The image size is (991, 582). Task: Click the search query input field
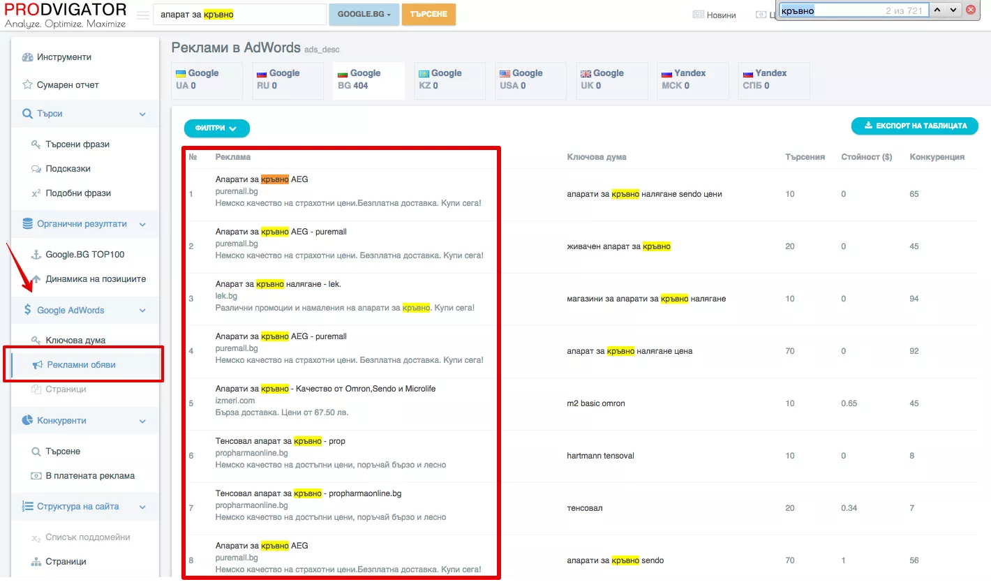click(239, 14)
